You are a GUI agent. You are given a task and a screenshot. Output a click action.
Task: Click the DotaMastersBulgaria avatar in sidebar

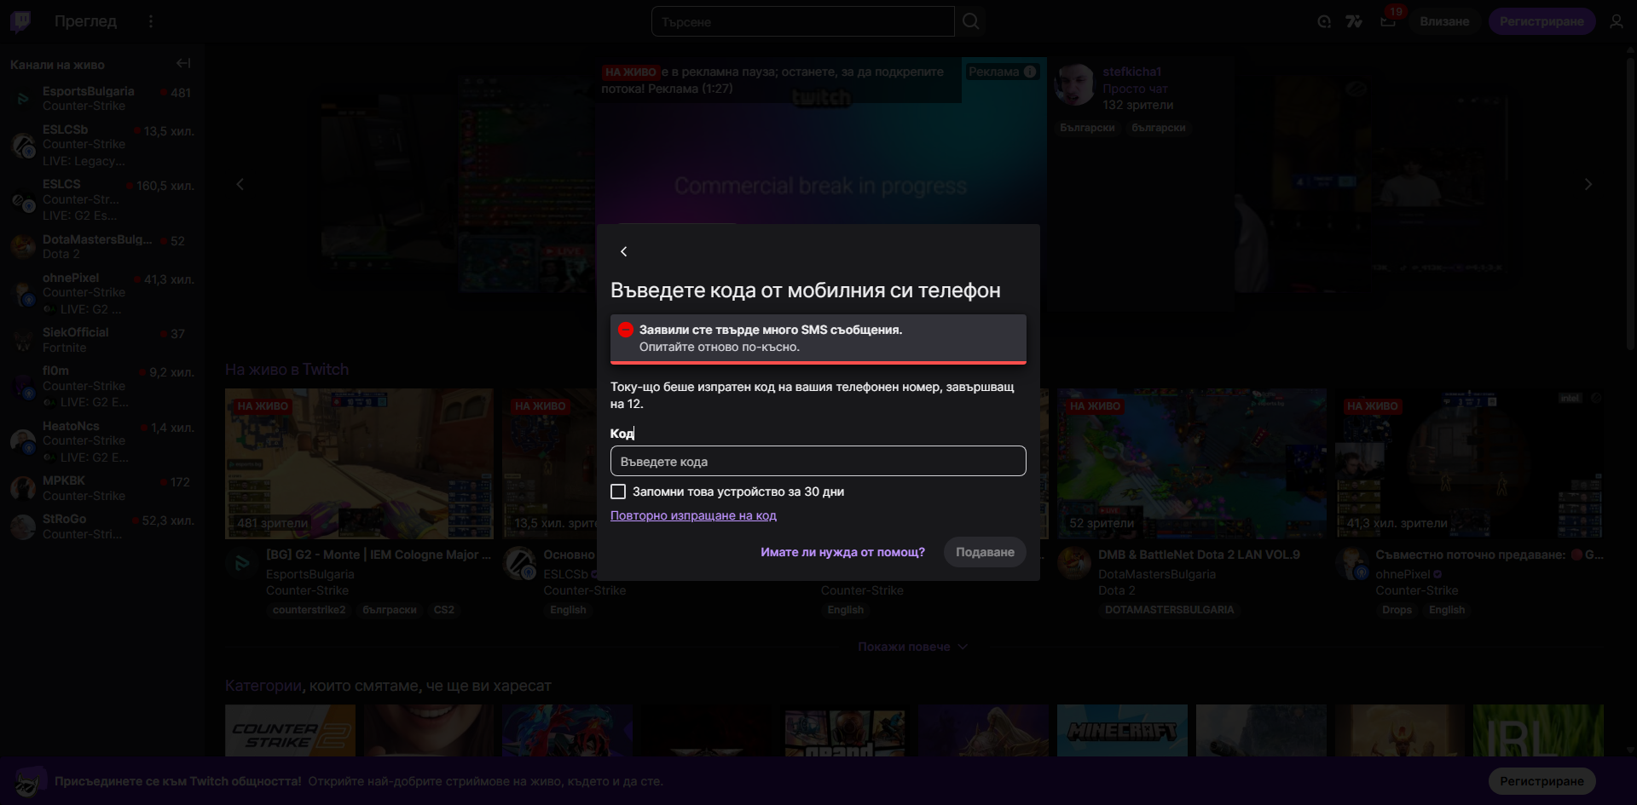(23, 246)
